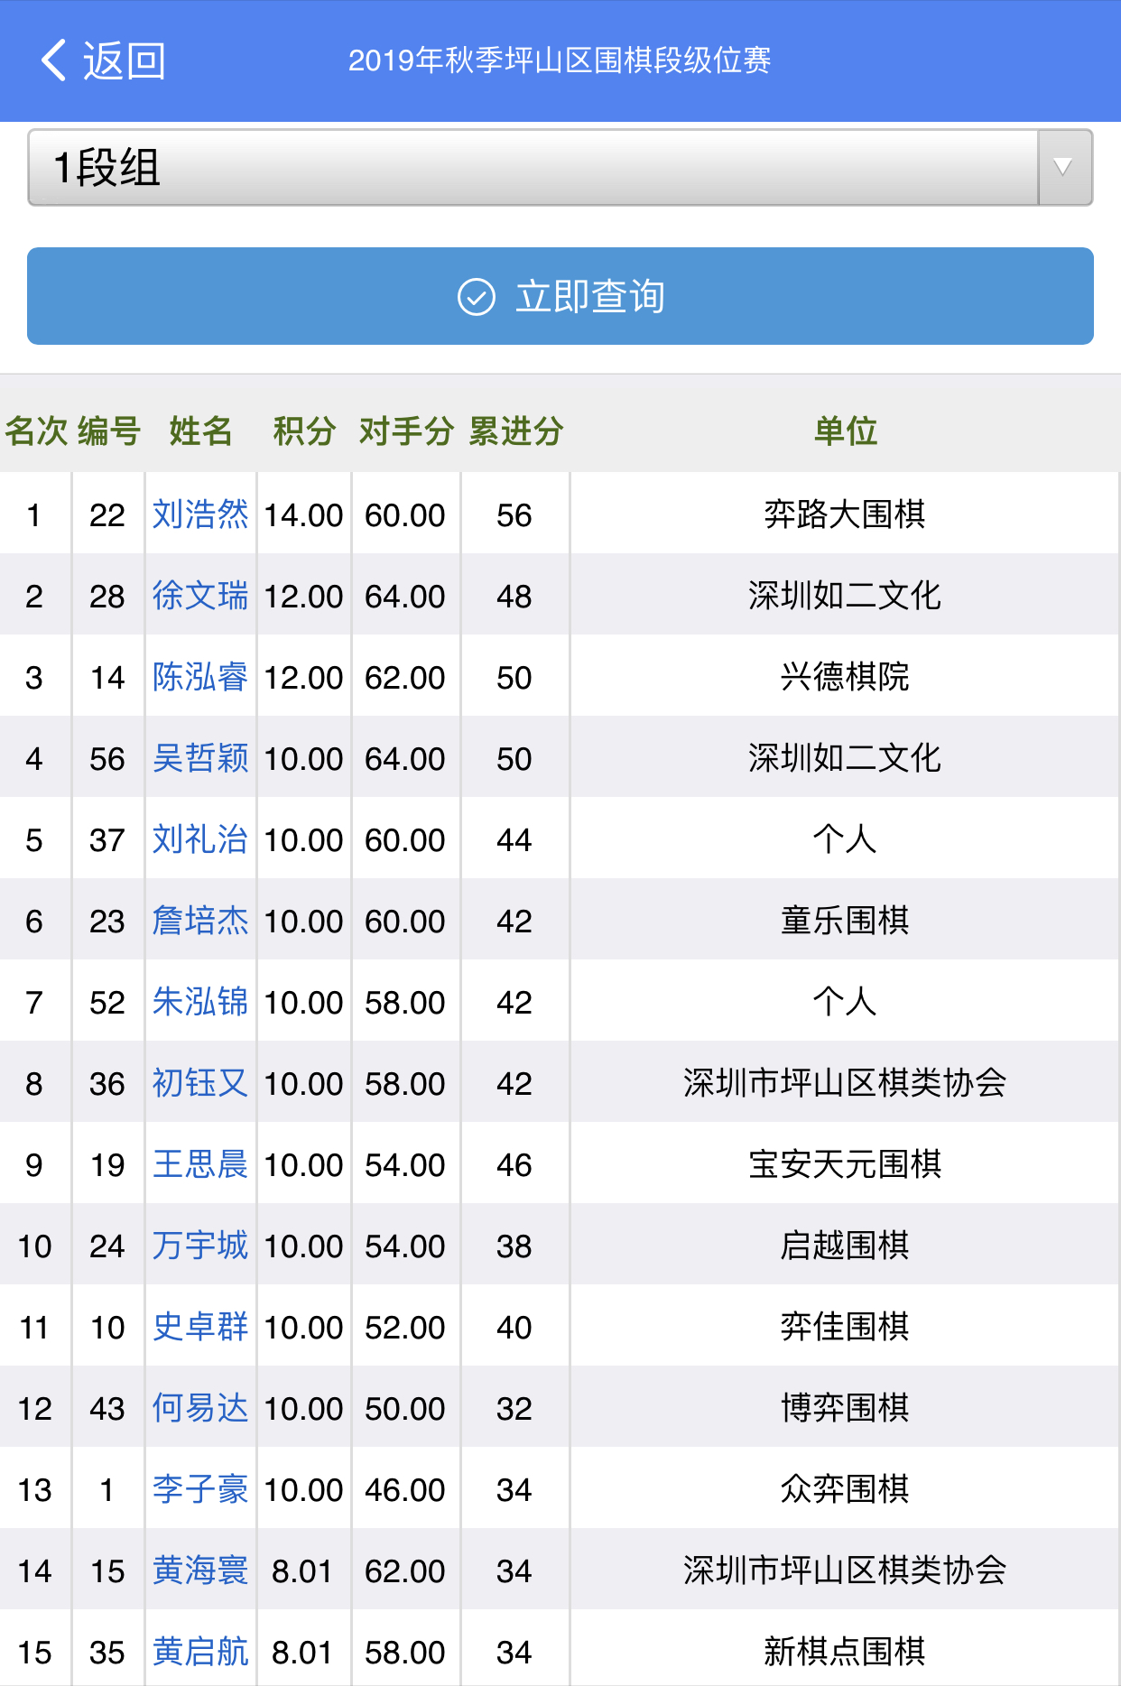Click player name 吴哲颖

[x=199, y=758]
